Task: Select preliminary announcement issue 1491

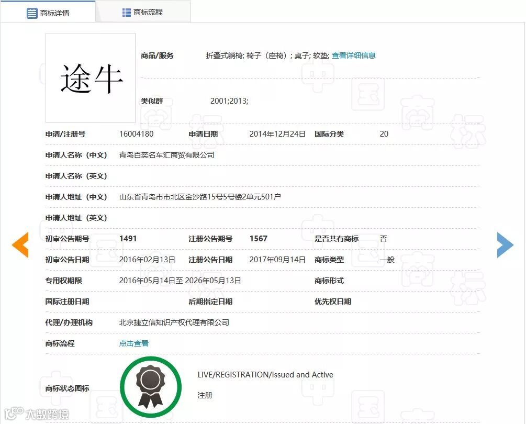Action: pos(128,239)
